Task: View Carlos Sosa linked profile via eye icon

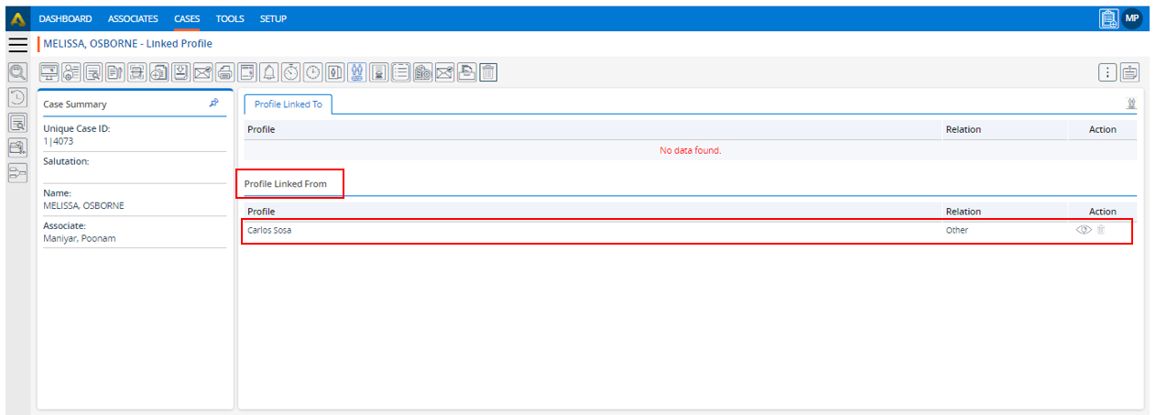Action: (1083, 230)
